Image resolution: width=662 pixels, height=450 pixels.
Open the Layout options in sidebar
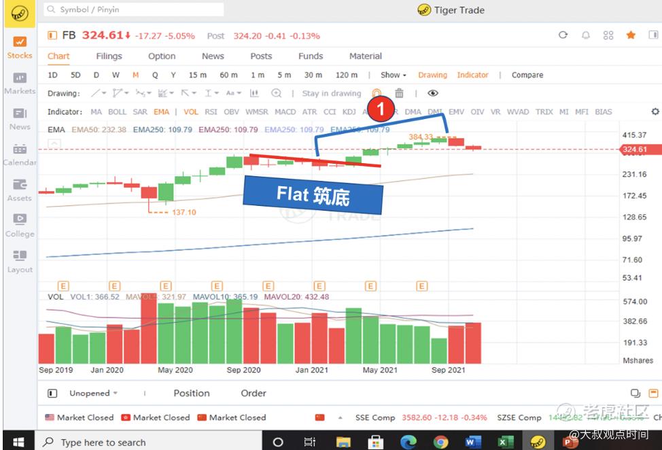pos(20,262)
